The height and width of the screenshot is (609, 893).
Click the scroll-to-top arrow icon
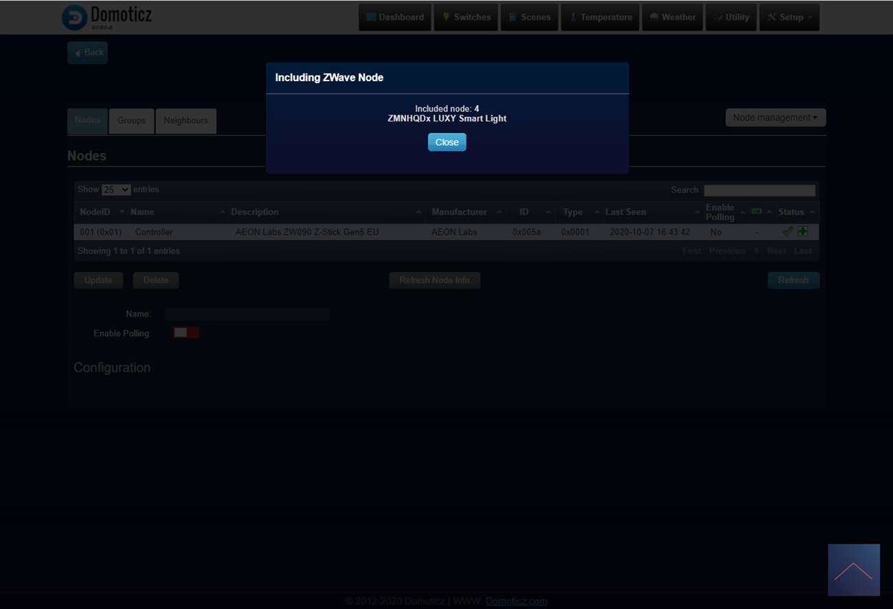(x=853, y=570)
